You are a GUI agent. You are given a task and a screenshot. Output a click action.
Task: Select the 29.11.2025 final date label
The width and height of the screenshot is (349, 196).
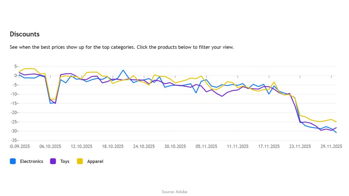(331, 146)
